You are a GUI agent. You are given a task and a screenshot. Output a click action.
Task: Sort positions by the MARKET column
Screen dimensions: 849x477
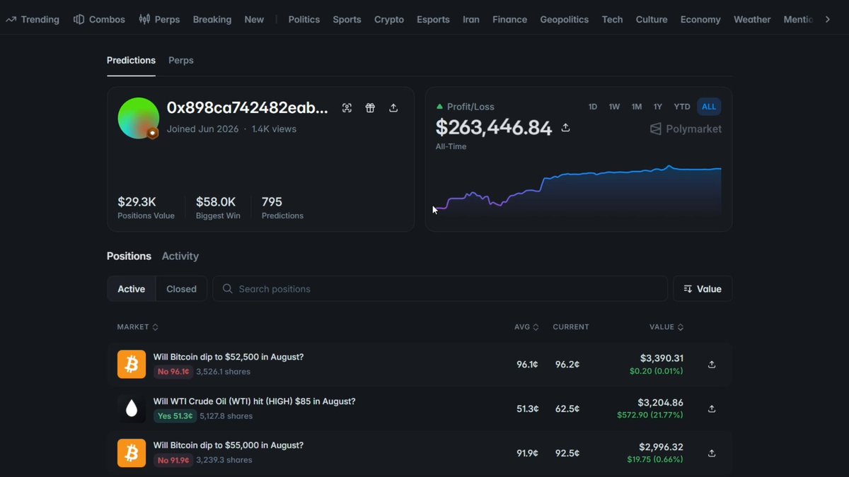pyautogui.click(x=138, y=327)
